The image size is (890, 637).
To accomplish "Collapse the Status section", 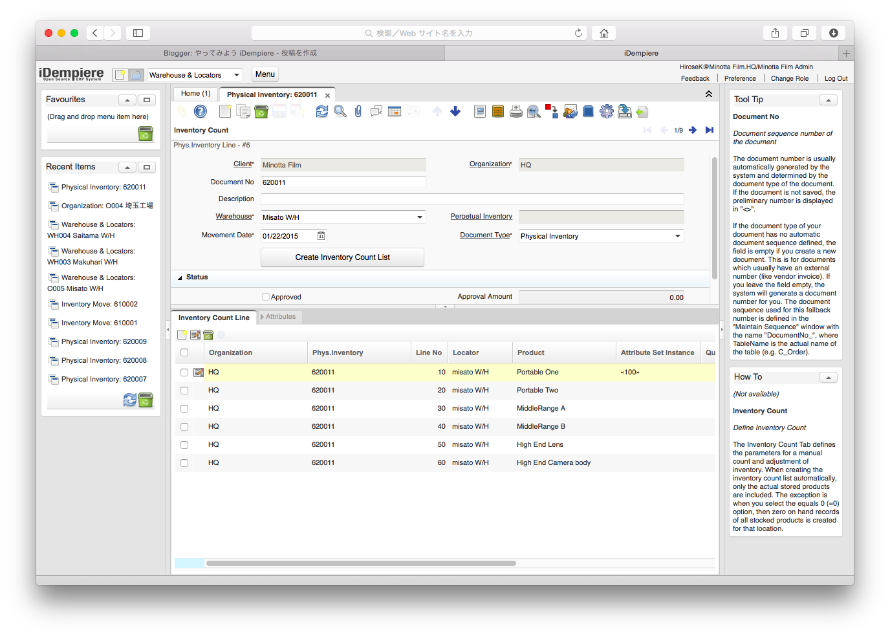I will 180,277.
